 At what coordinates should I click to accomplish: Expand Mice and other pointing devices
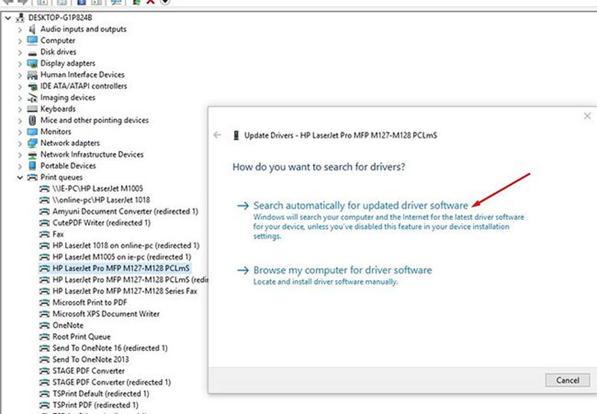tap(20, 121)
